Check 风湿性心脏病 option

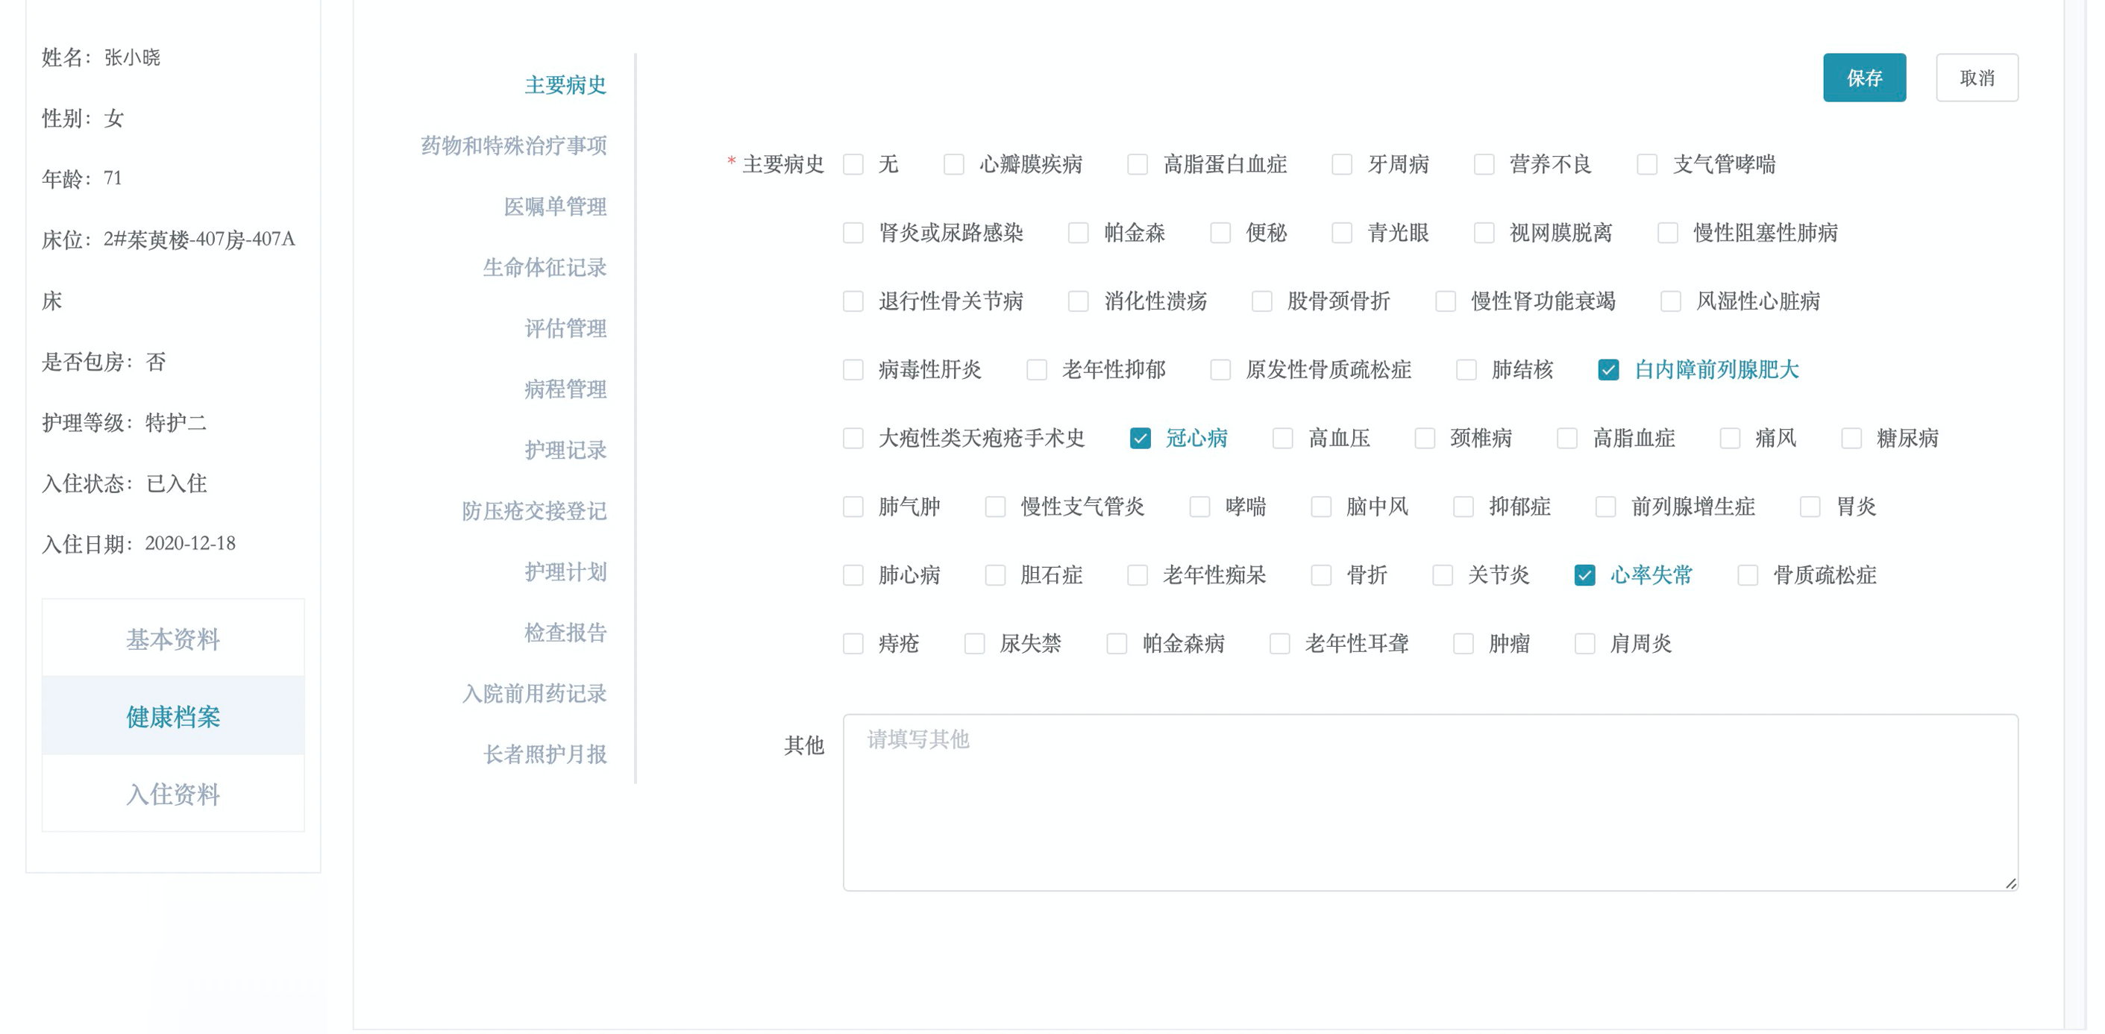click(1671, 301)
